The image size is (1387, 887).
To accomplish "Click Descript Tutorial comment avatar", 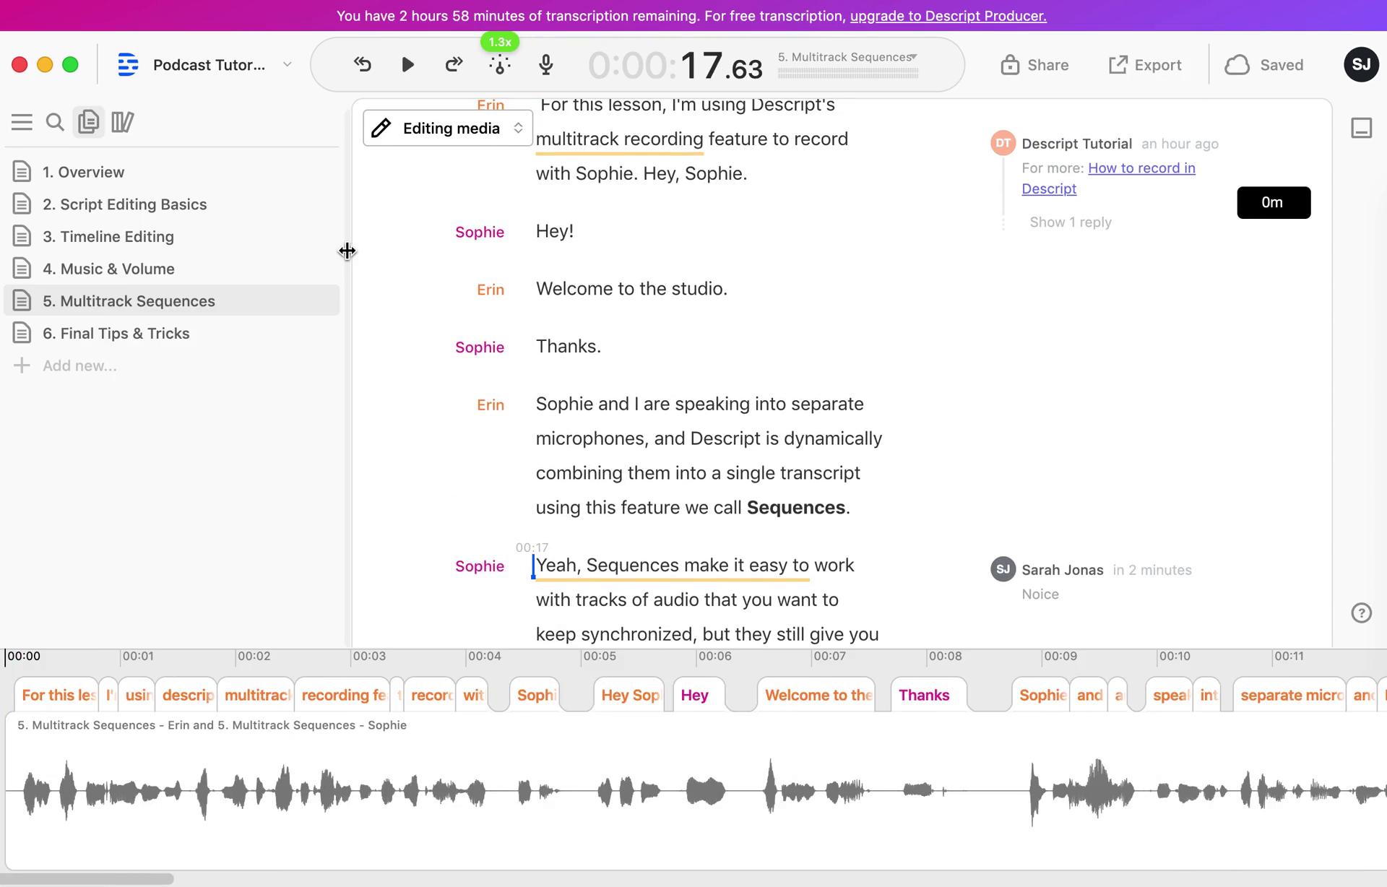I will [x=1003, y=143].
